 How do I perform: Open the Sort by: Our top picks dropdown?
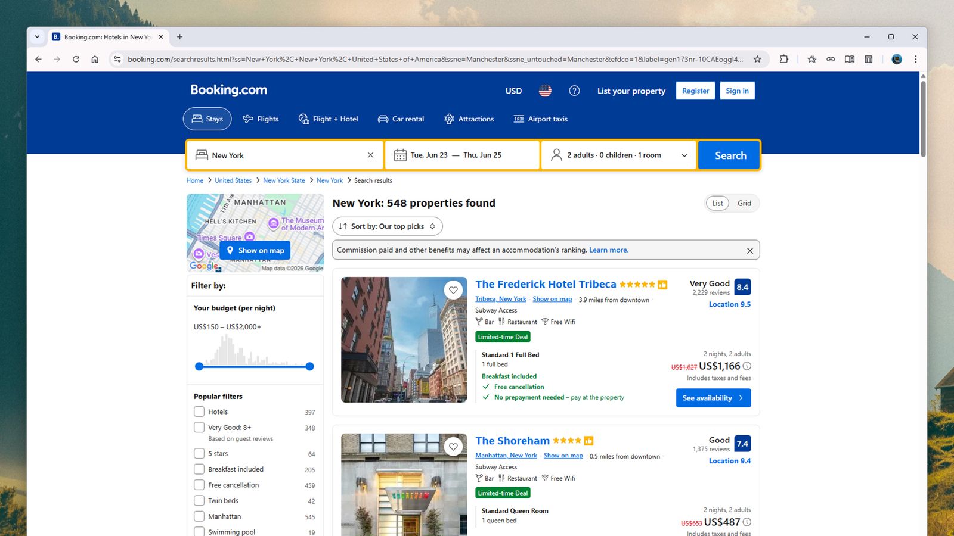click(388, 226)
